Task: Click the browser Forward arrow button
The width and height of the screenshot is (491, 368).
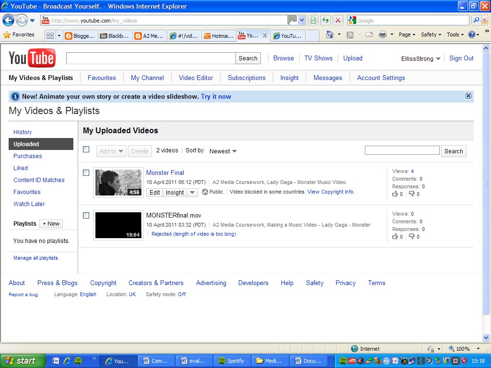Action: click(22, 21)
